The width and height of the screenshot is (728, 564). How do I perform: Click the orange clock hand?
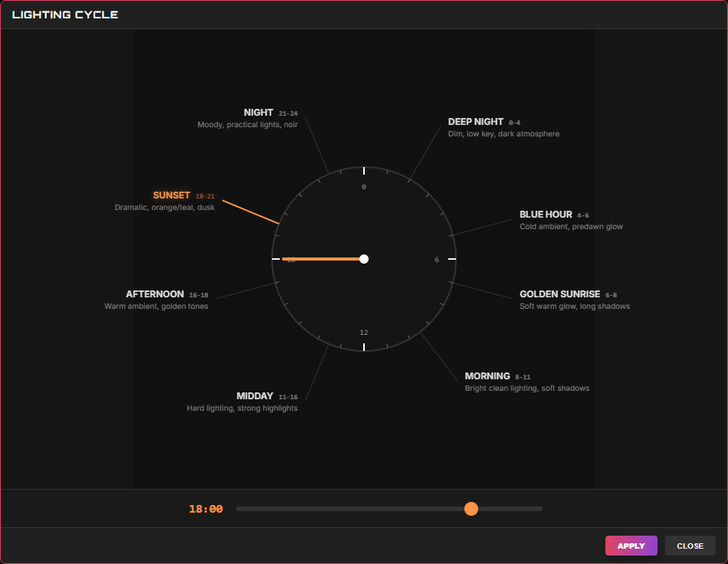click(x=322, y=259)
